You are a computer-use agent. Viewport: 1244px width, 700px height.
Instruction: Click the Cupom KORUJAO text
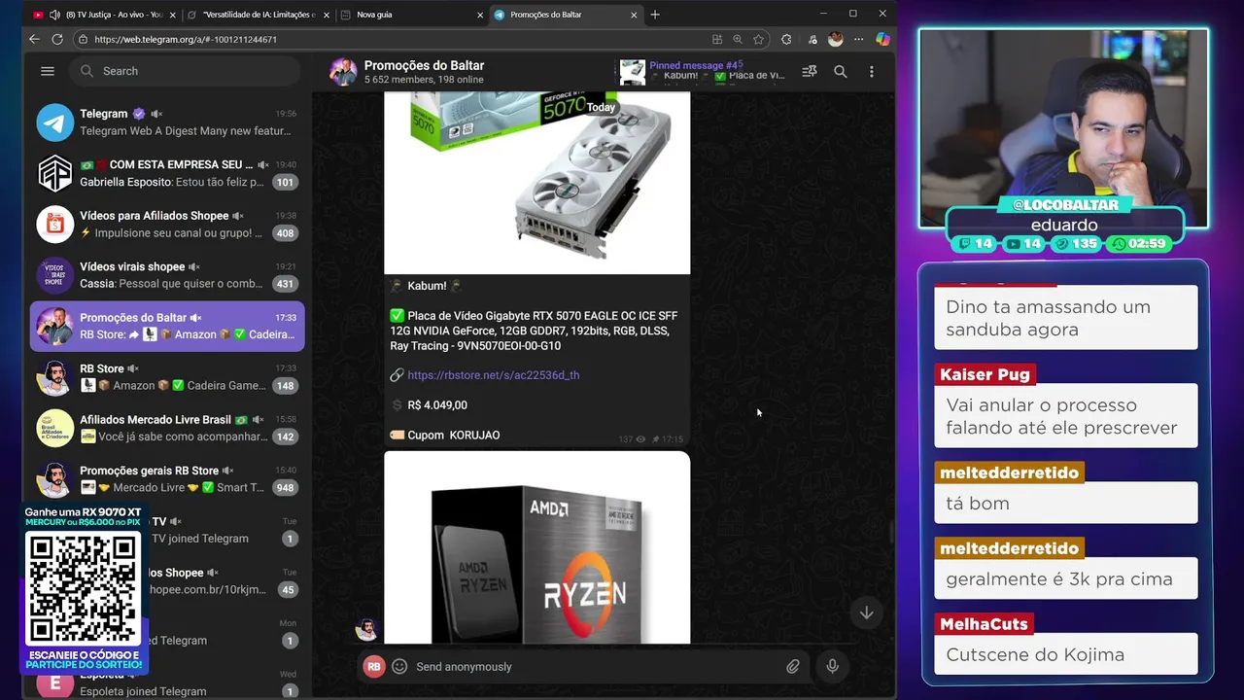click(x=453, y=436)
